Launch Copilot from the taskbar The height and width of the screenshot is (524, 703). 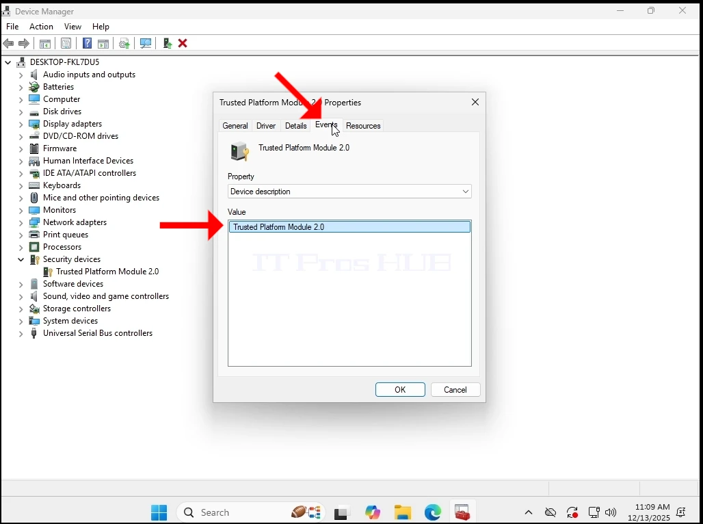[x=372, y=512]
